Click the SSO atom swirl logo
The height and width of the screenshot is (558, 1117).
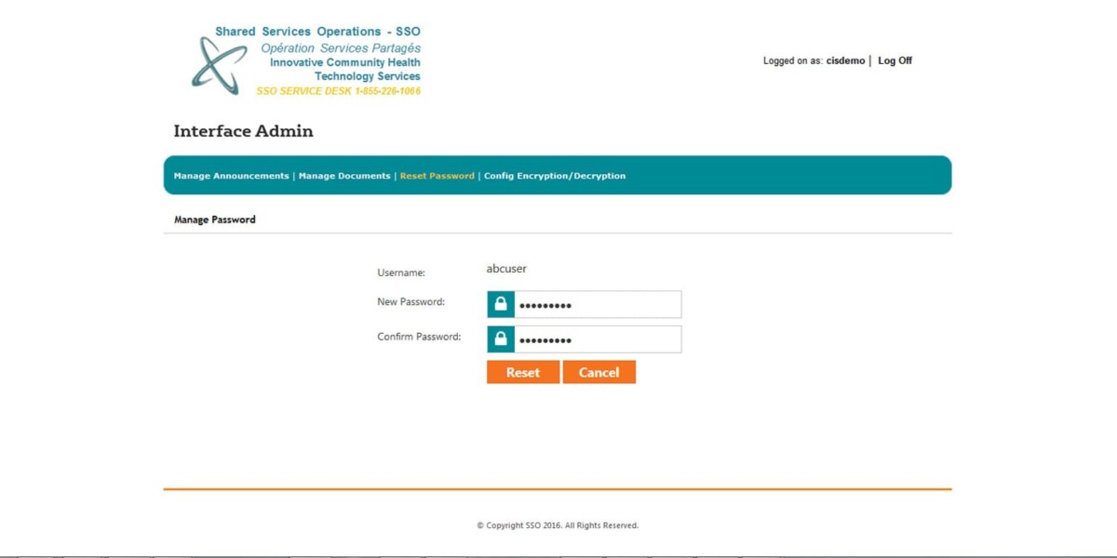click(219, 65)
